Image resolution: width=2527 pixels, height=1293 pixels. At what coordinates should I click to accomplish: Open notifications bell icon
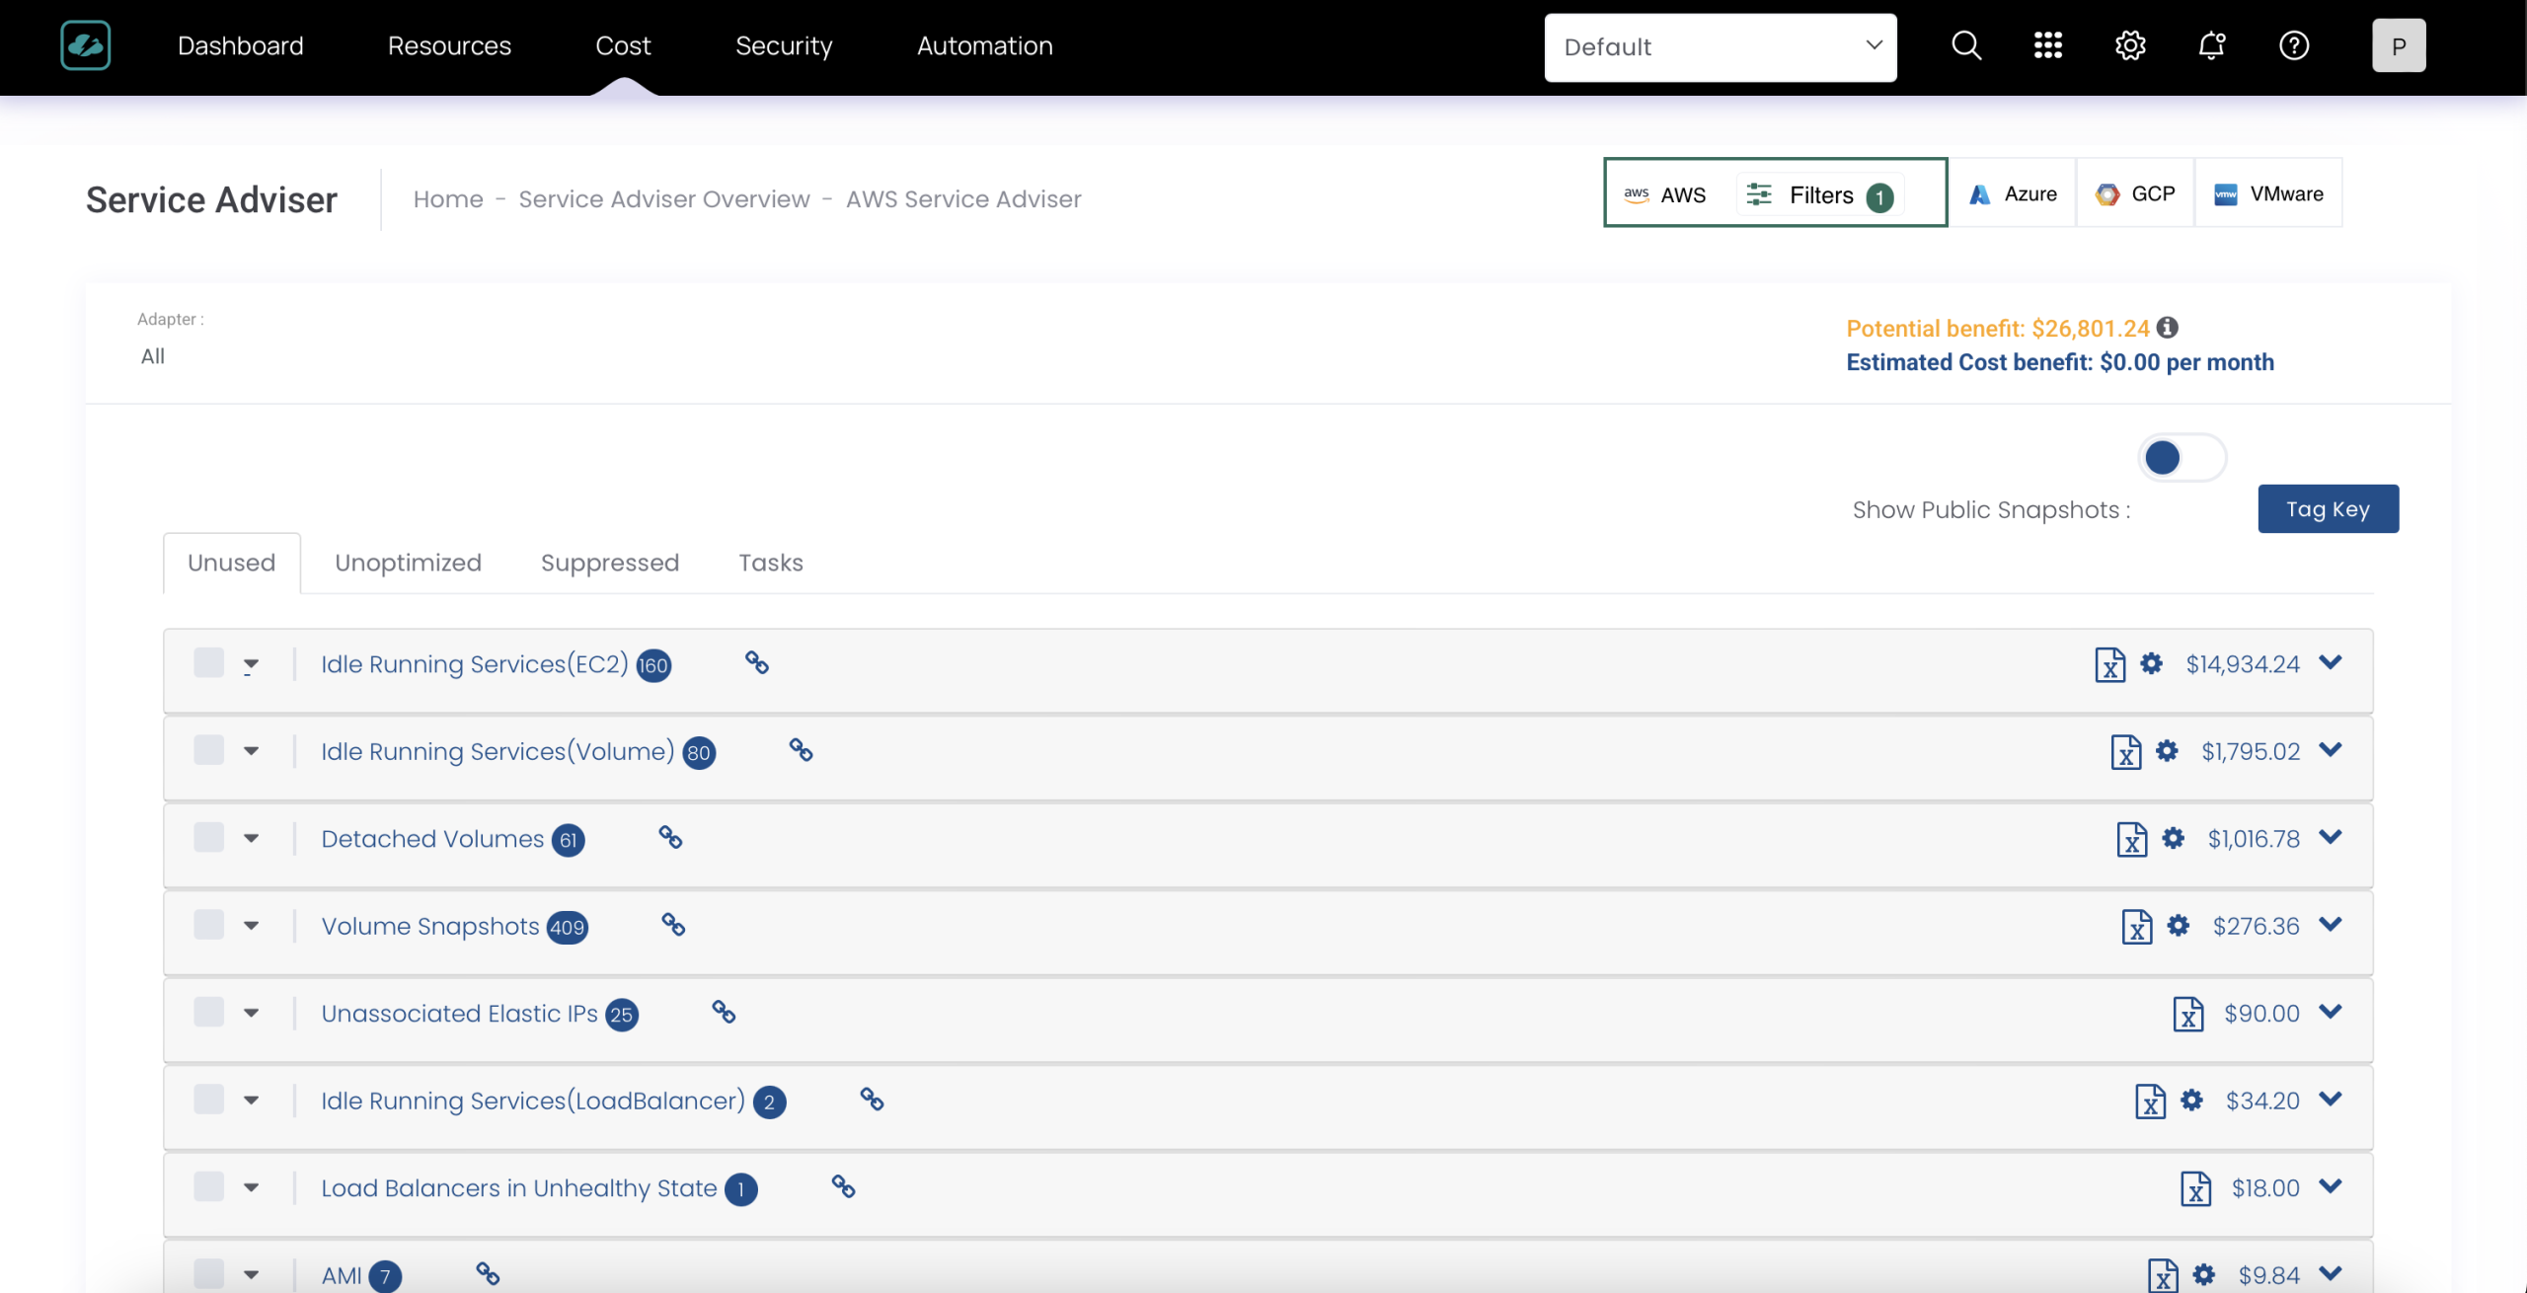click(x=2212, y=45)
